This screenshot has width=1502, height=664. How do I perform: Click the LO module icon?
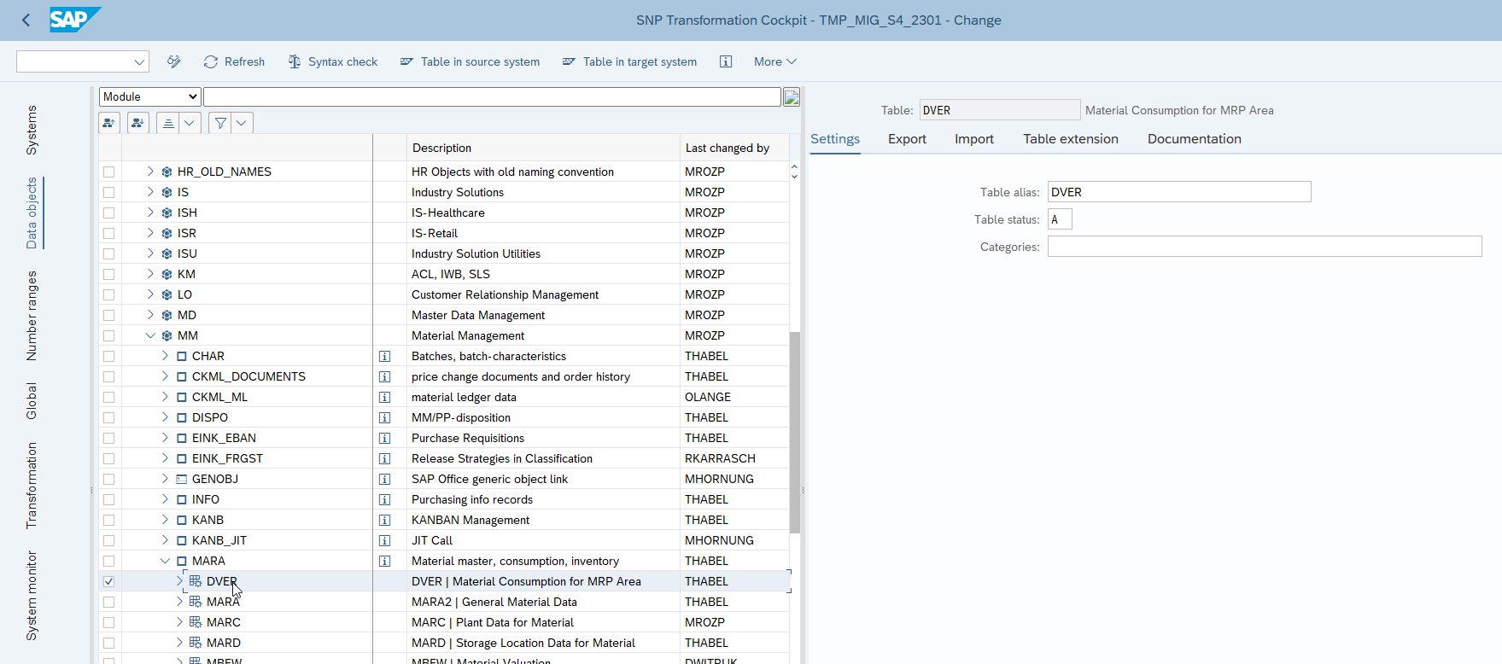point(167,294)
